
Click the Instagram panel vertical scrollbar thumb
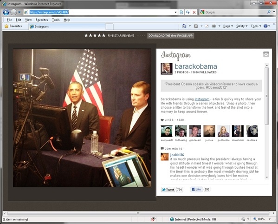pyautogui.click(x=267, y=96)
